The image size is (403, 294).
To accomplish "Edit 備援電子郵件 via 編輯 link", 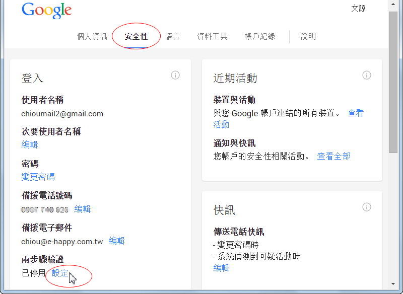I will [117, 241].
